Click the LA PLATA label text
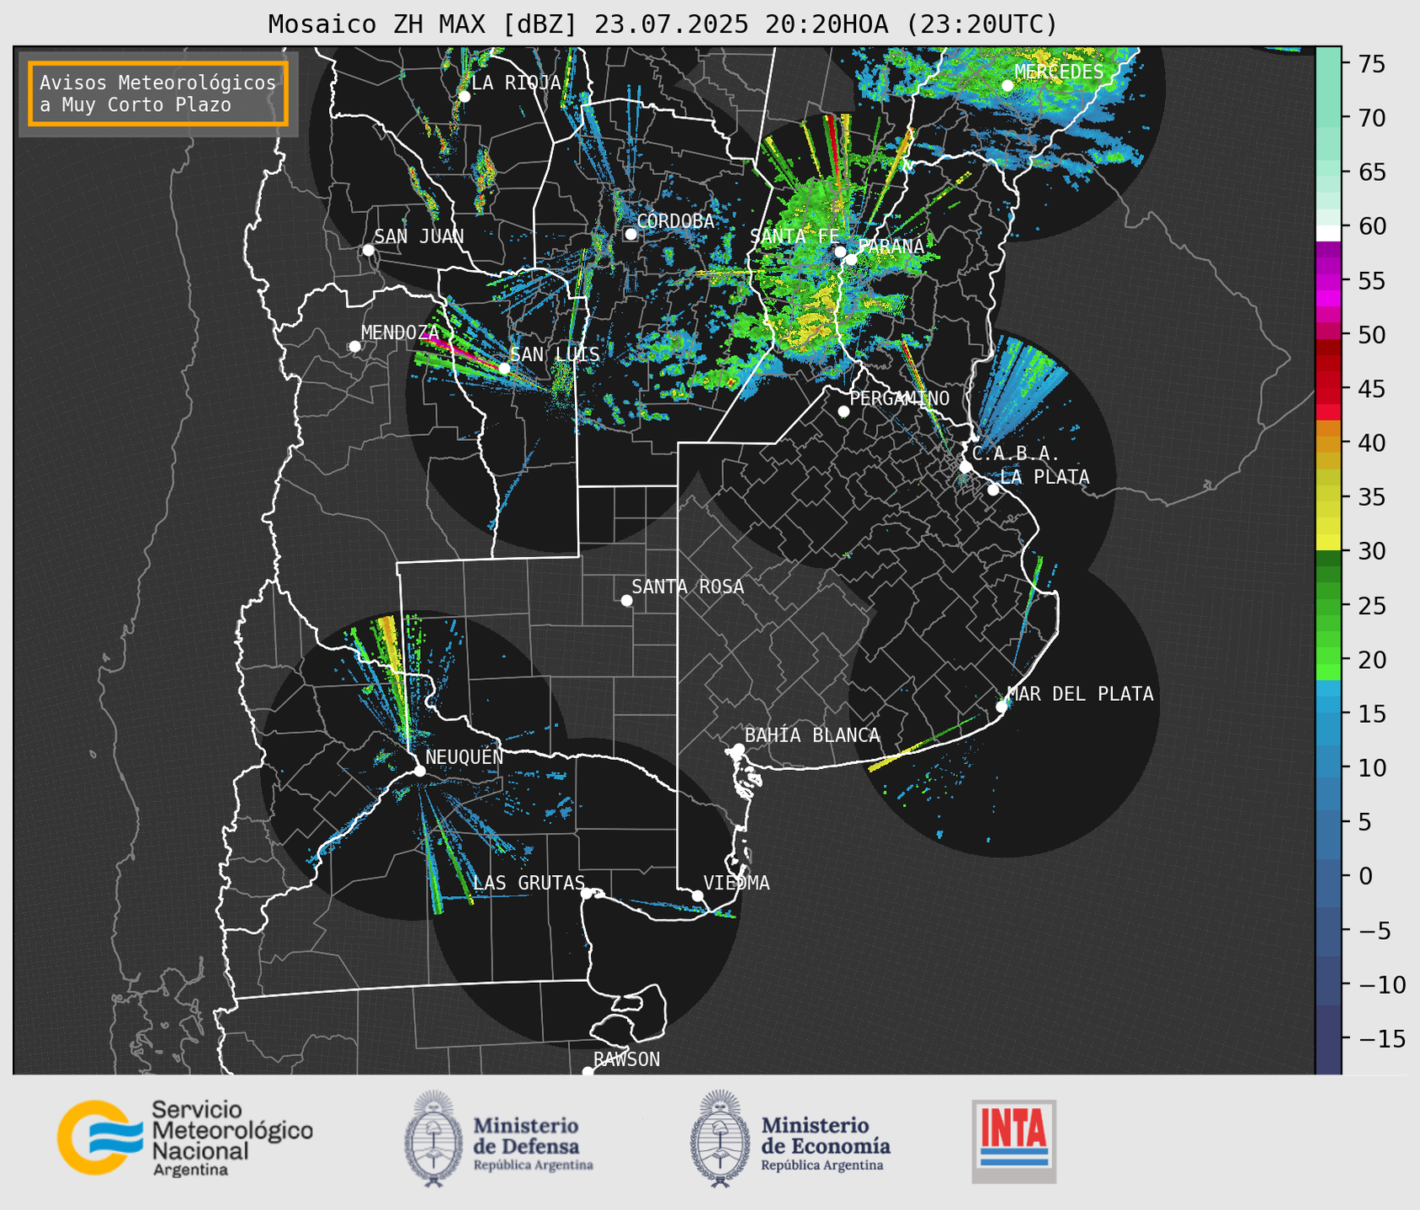 1045,477
